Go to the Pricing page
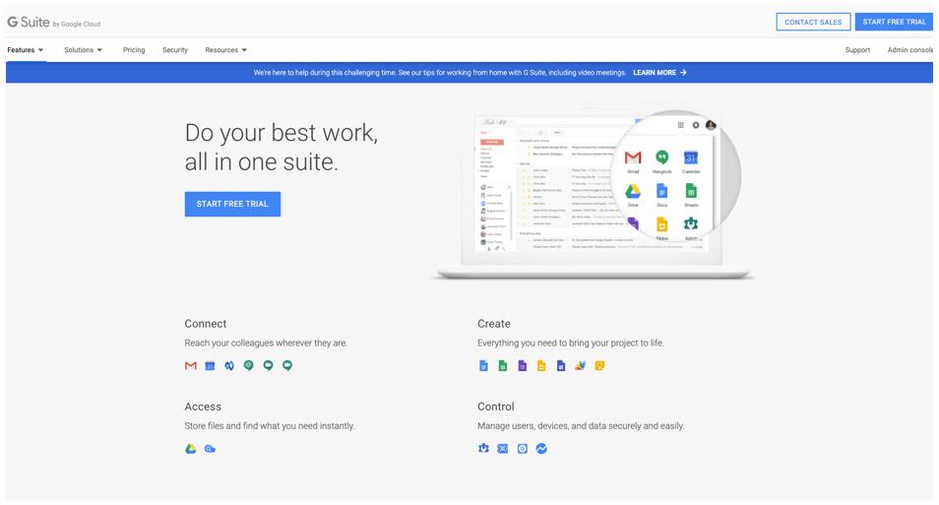 click(134, 50)
